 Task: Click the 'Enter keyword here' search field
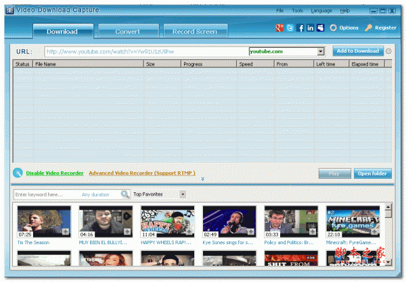coord(47,194)
